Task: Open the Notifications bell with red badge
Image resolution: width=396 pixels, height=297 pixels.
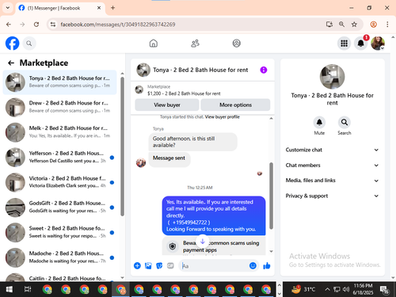Action: [361, 44]
